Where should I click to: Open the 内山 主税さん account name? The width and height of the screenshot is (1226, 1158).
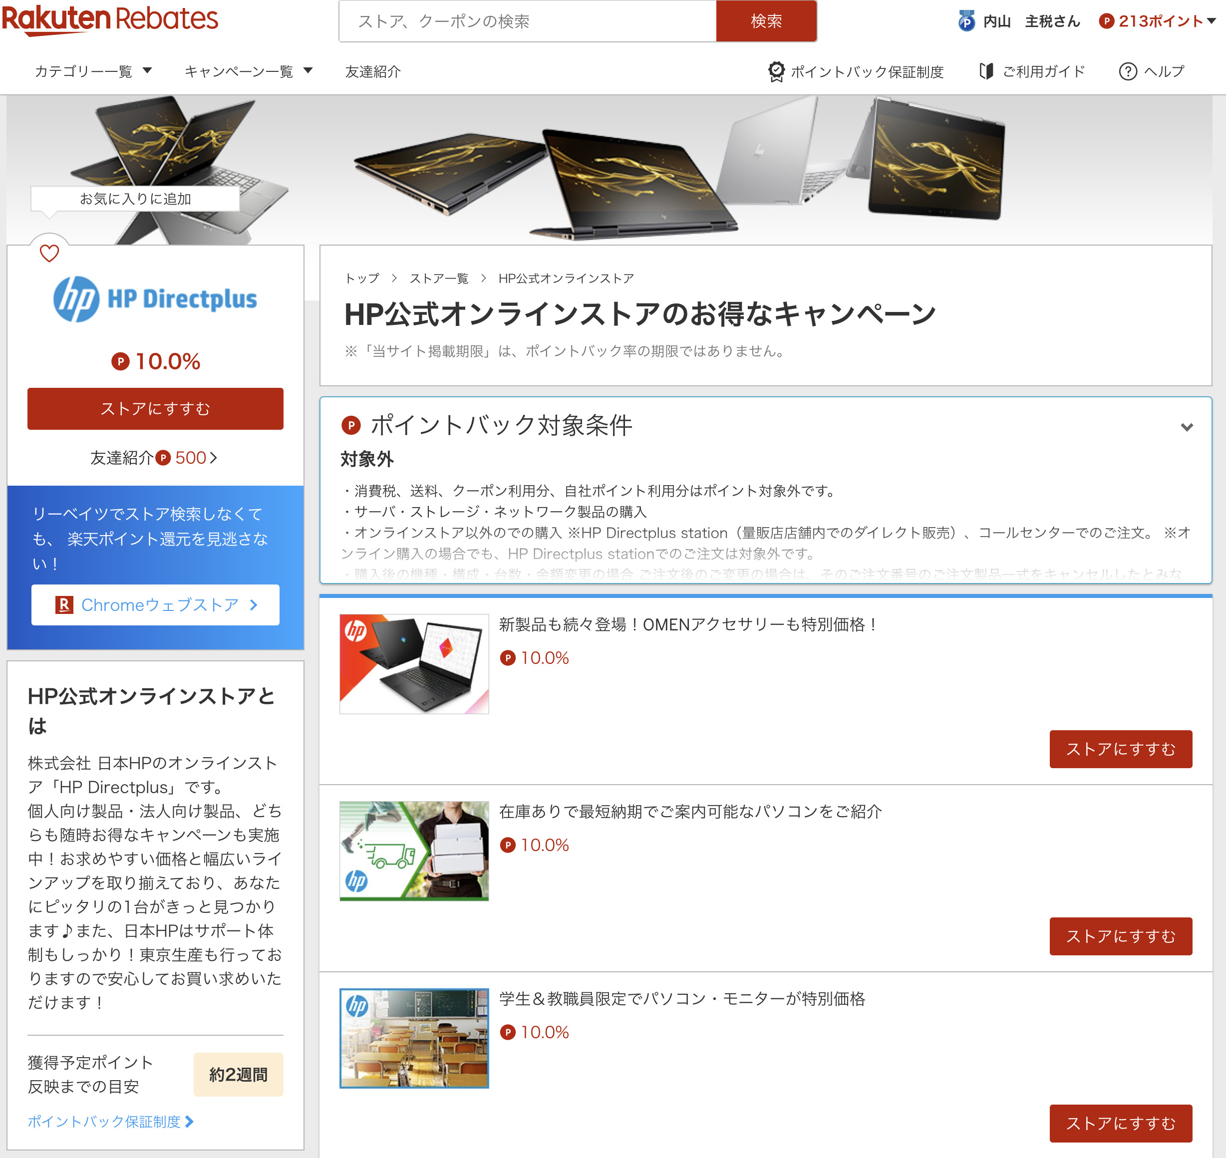[1031, 21]
